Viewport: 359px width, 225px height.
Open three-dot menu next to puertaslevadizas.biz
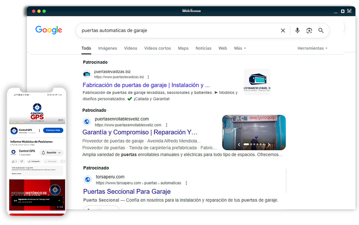coord(148,77)
